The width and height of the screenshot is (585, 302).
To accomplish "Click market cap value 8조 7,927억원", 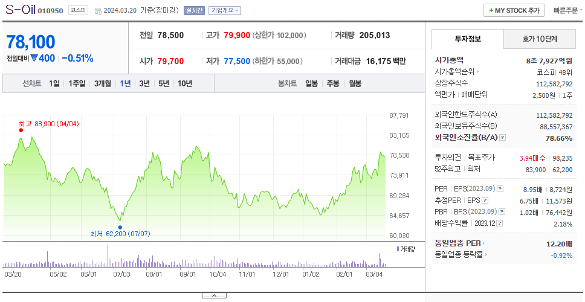I will click(x=549, y=61).
